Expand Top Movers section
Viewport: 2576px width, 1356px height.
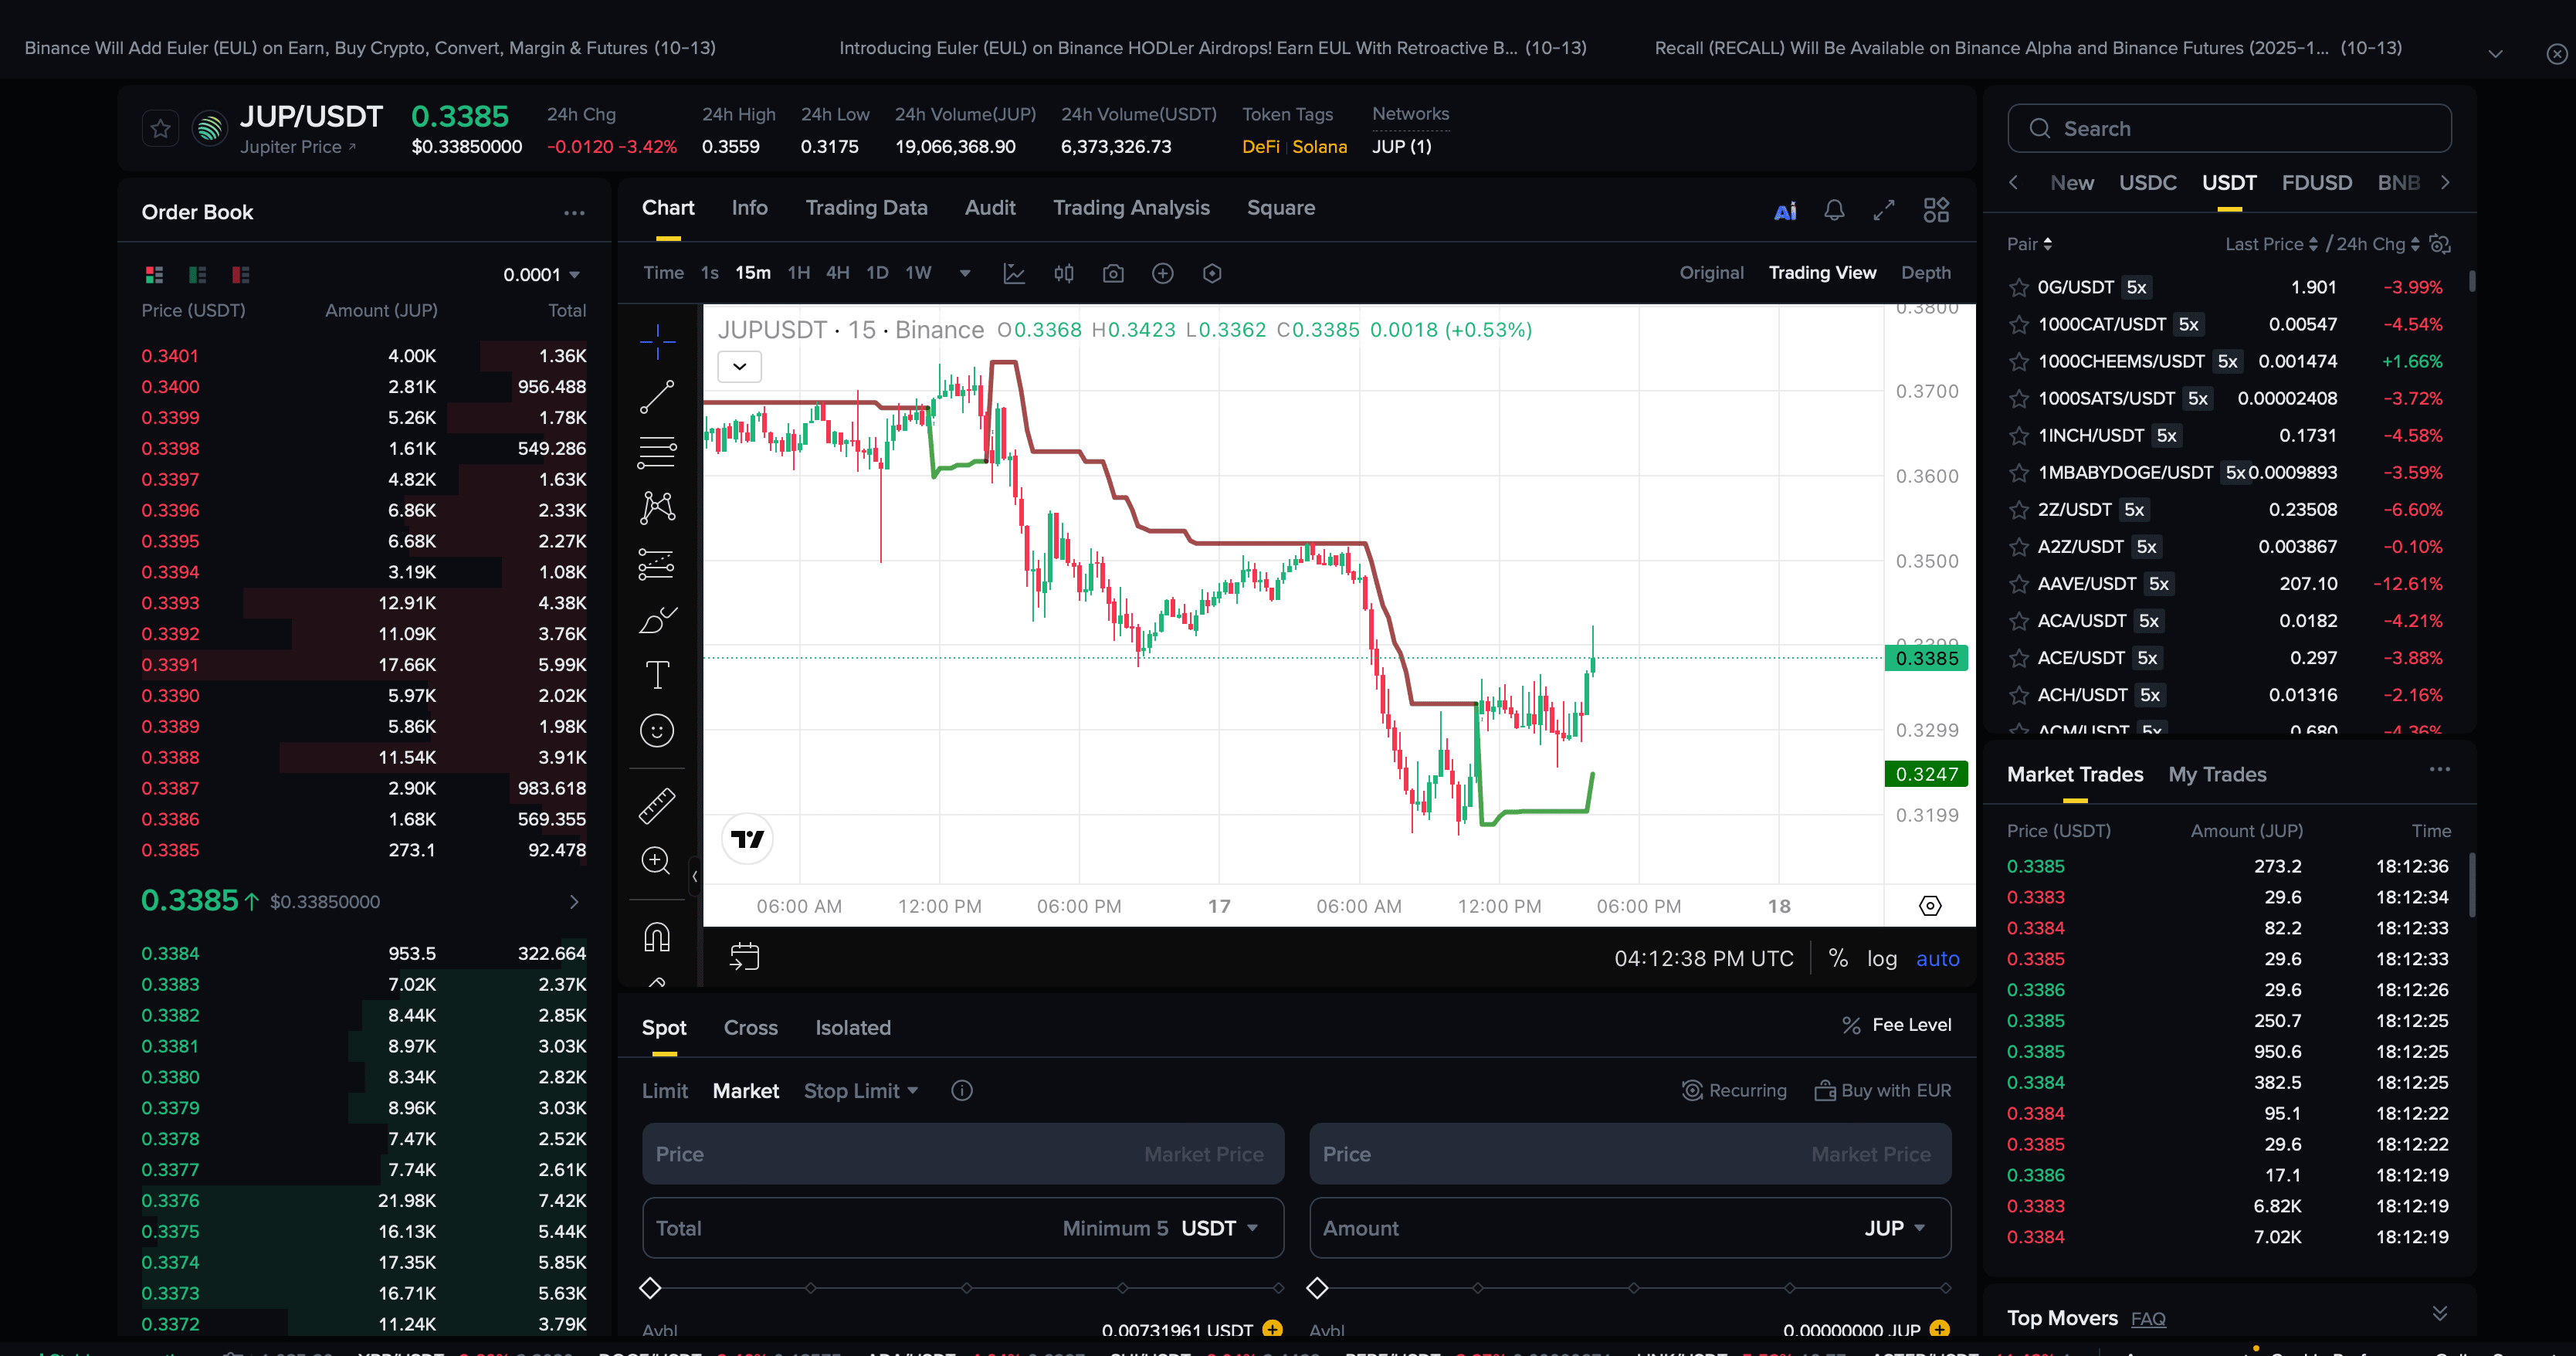[2440, 1313]
